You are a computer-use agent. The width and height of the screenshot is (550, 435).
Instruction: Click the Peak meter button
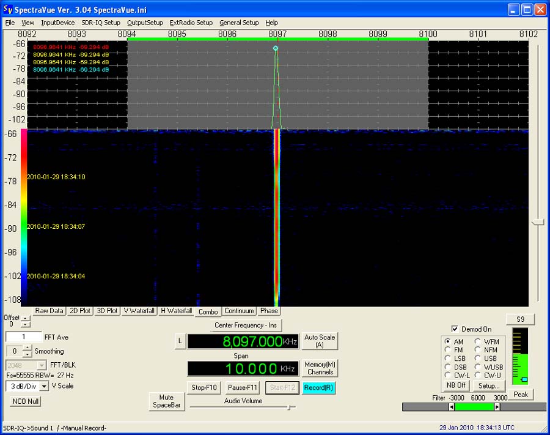[x=521, y=394]
